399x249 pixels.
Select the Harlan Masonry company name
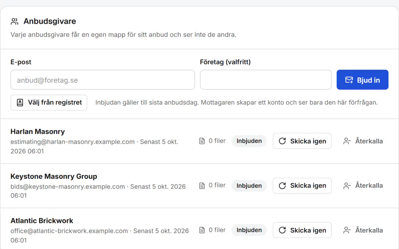tap(38, 132)
